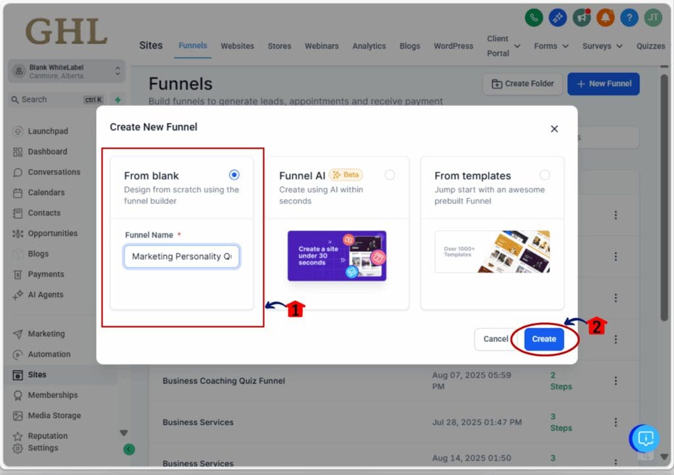Click the announcements megaphone icon
The height and width of the screenshot is (475, 674).
coord(581,18)
